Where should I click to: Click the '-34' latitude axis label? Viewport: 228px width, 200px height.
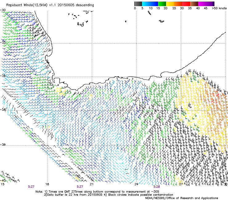point(3,76)
